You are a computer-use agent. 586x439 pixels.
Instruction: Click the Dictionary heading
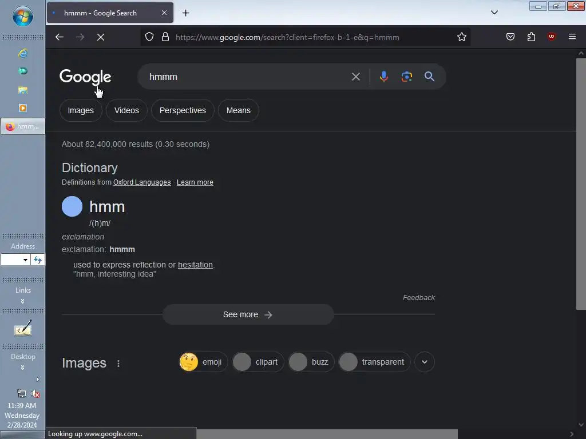pyautogui.click(x=90, y=167)
